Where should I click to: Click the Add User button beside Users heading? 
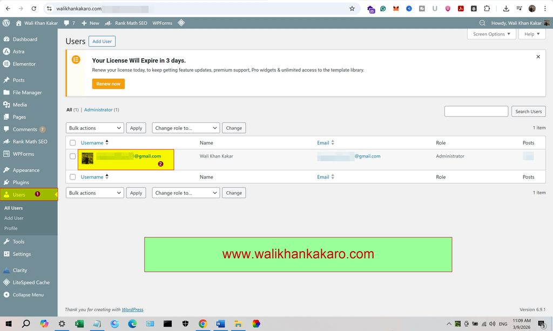102,41
